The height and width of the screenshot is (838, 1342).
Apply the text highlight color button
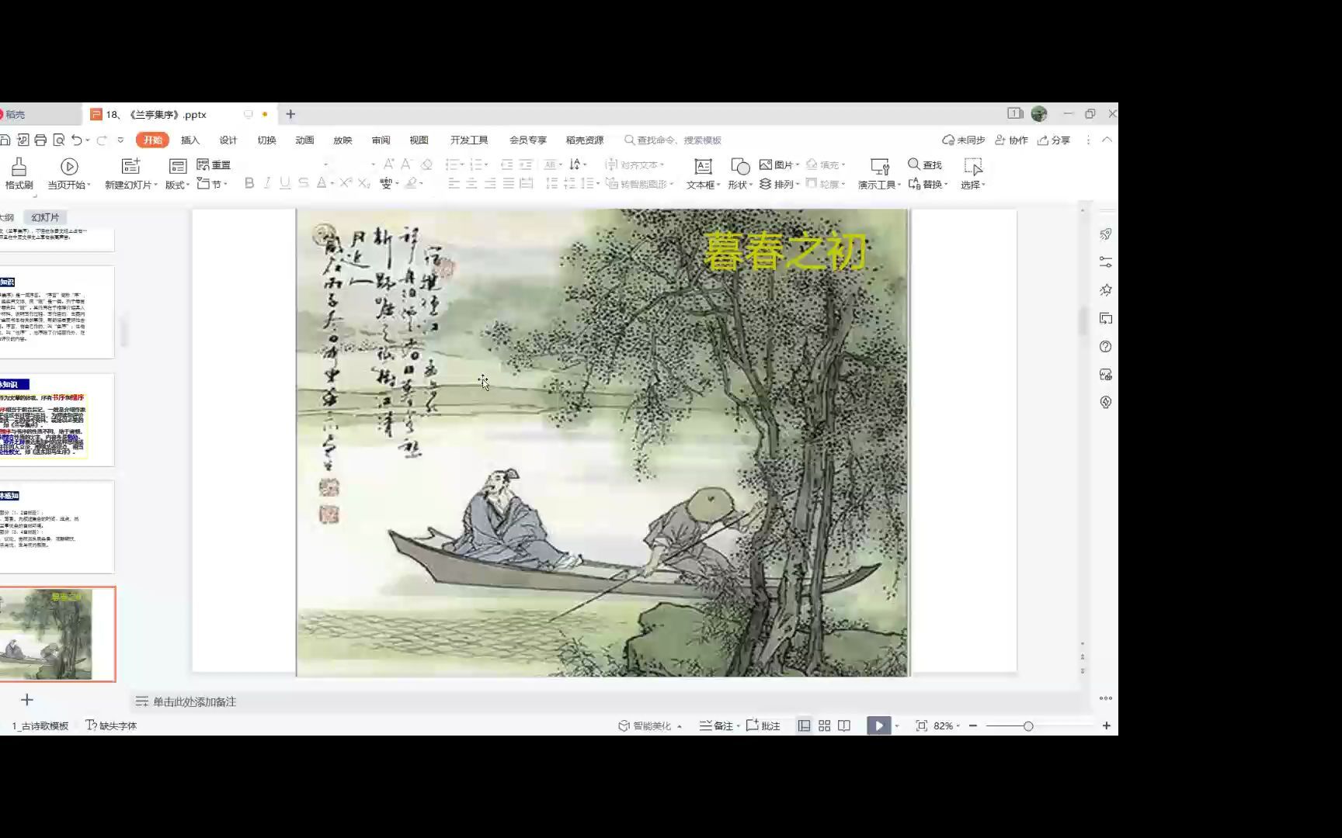click(411, 183)
